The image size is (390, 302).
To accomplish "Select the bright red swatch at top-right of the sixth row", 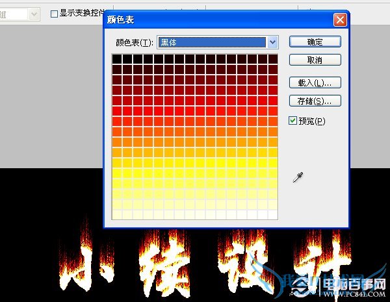I will click(273, 111).
